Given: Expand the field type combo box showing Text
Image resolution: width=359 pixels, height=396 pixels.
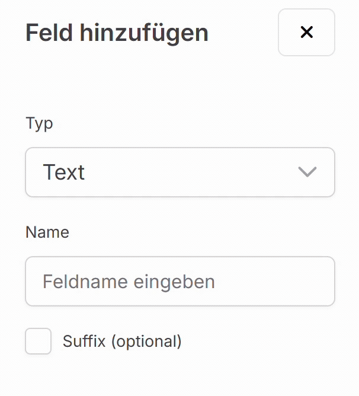Looking at the screenshot, I should 179,172.
